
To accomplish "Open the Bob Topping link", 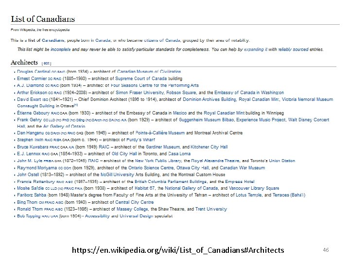I will coord(29,216).
